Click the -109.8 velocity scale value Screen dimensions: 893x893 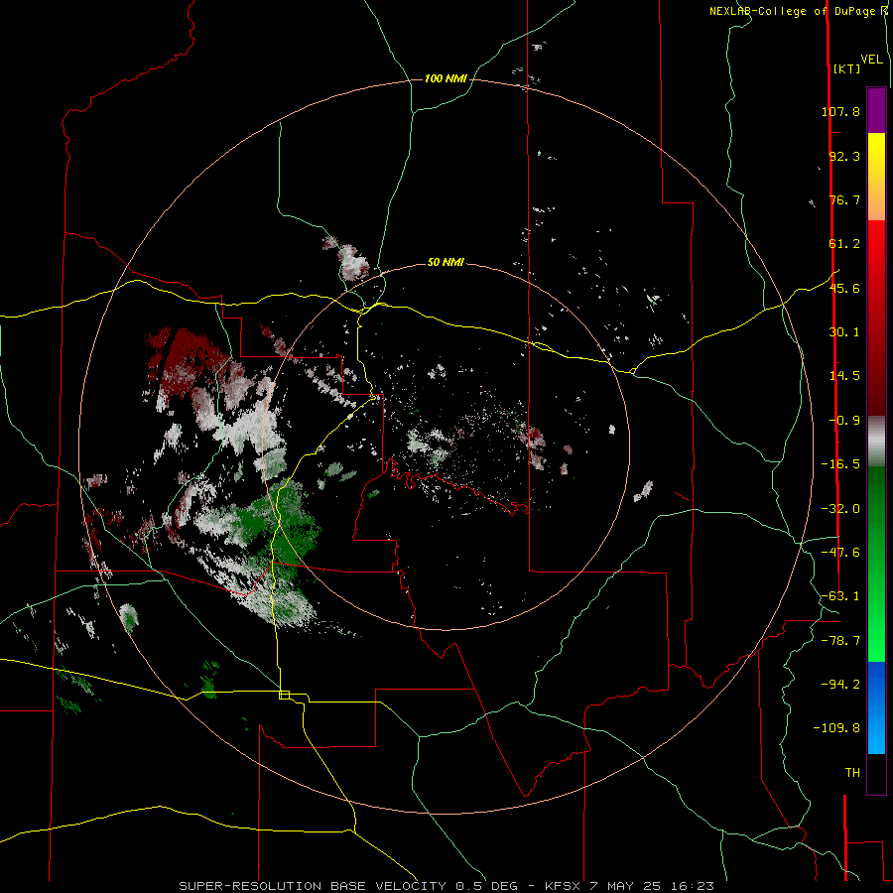[836, 728]
